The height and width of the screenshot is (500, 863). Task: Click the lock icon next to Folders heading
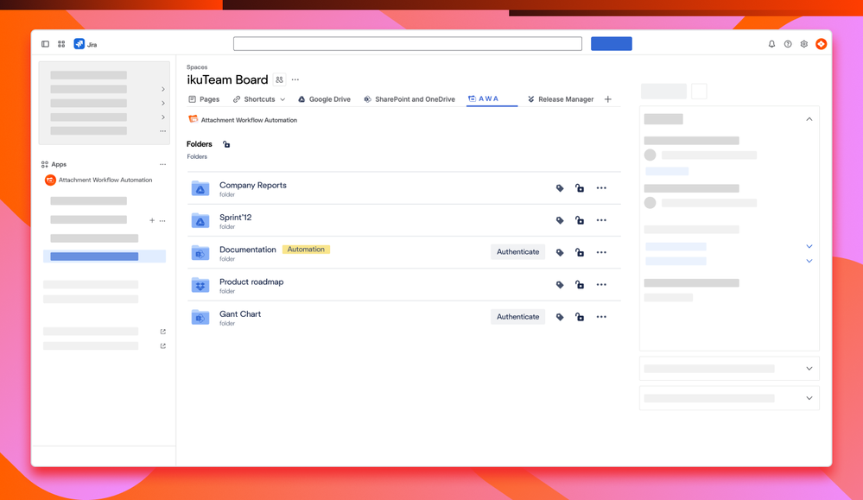[x=226, y=144]
